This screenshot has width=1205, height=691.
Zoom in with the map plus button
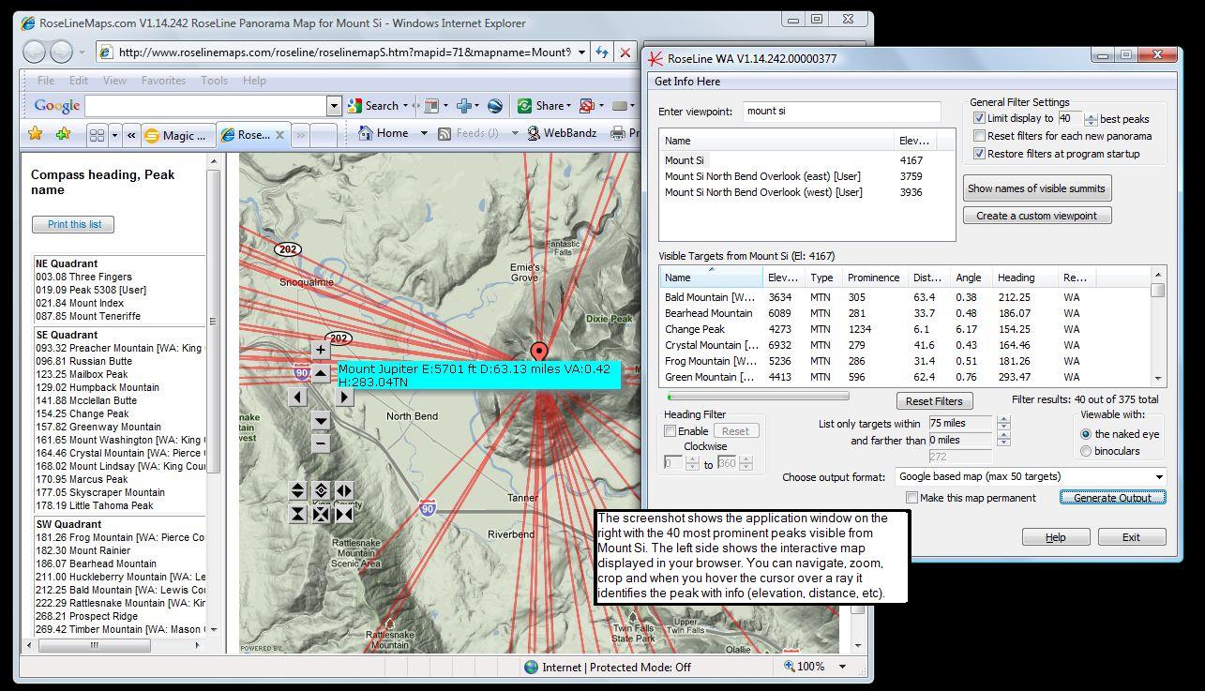tap(321, 350)
